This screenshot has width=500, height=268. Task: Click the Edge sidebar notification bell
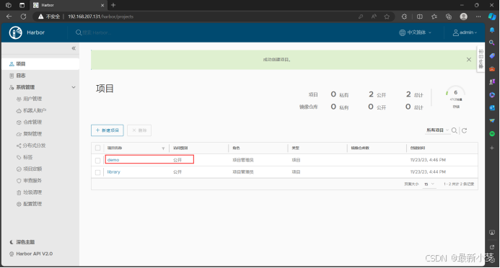point(492,30)
